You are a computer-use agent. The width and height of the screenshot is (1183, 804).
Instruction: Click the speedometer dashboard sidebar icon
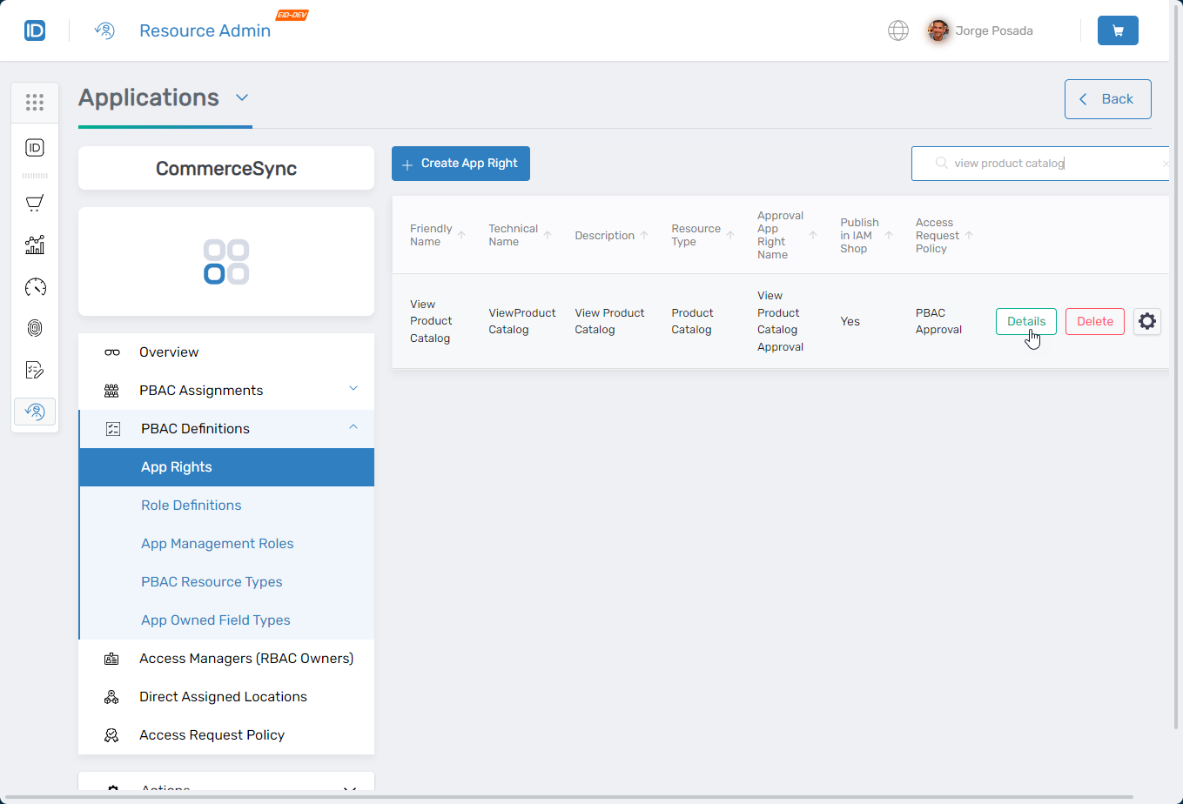click(x=35, y=287)
